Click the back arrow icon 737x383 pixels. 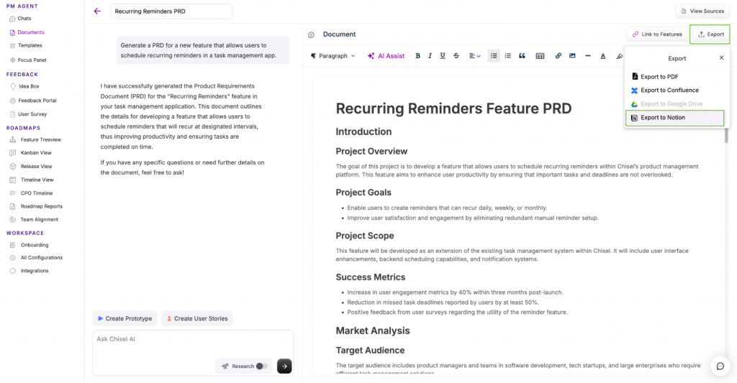tap(97, 11)
